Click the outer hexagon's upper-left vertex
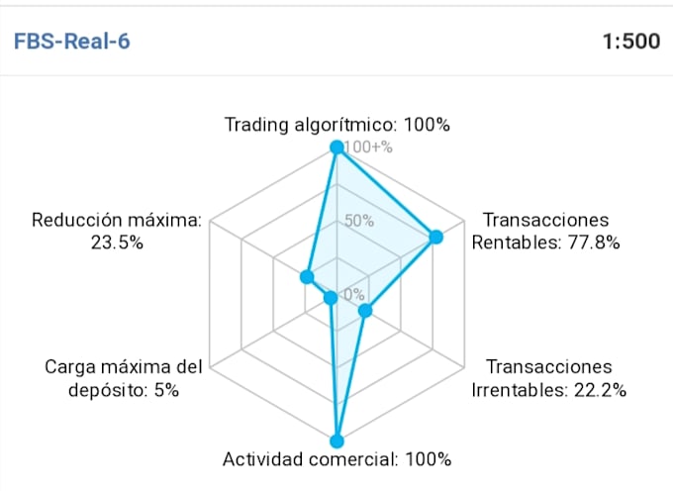 tap(210, 221)
